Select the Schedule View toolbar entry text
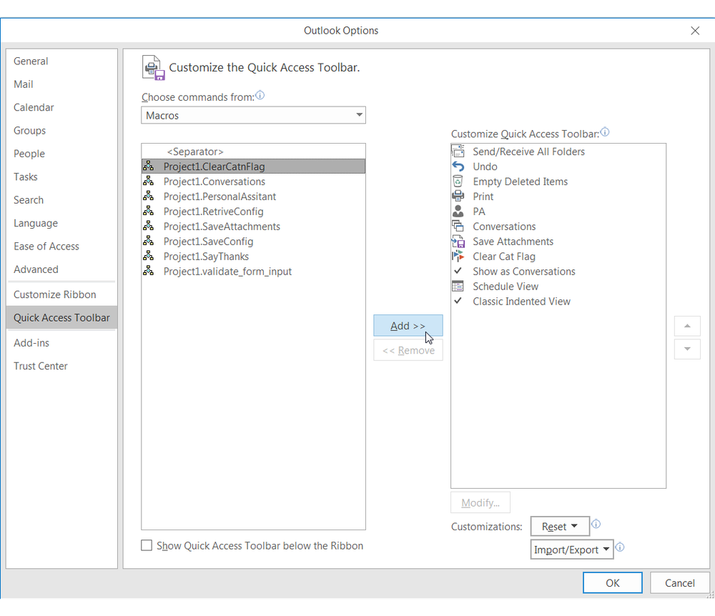The image size is (715, 616). point(506,287)
